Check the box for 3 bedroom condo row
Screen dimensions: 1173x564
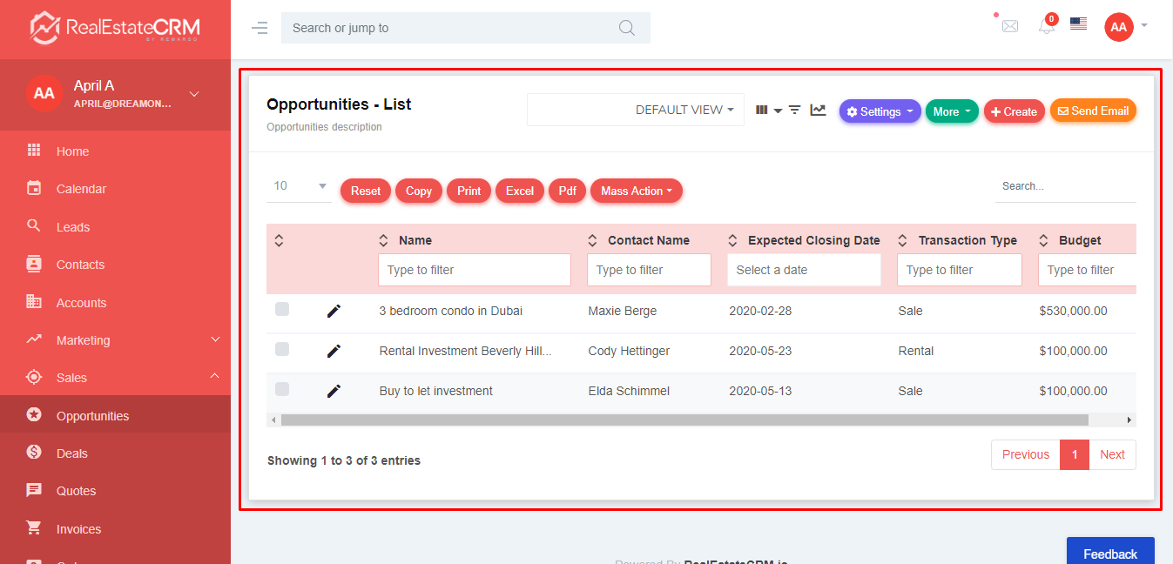(282, 309)
